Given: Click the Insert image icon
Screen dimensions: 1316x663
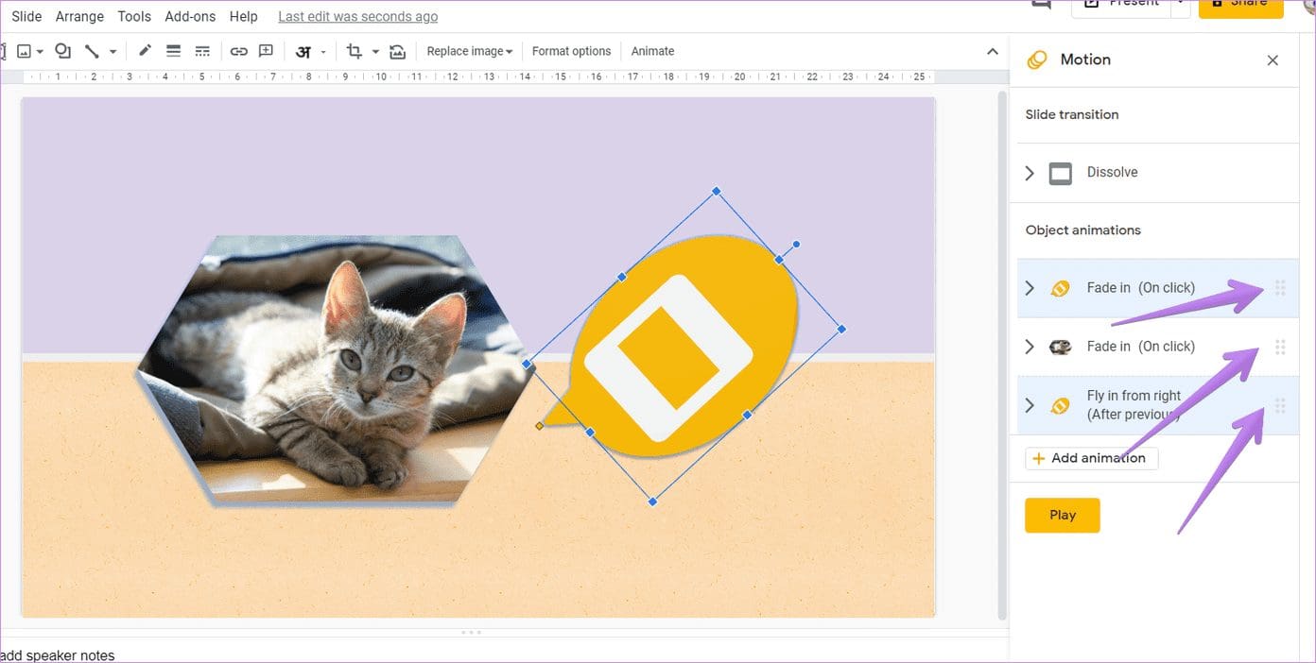Looking at the screenshot, I should (25, 51).
